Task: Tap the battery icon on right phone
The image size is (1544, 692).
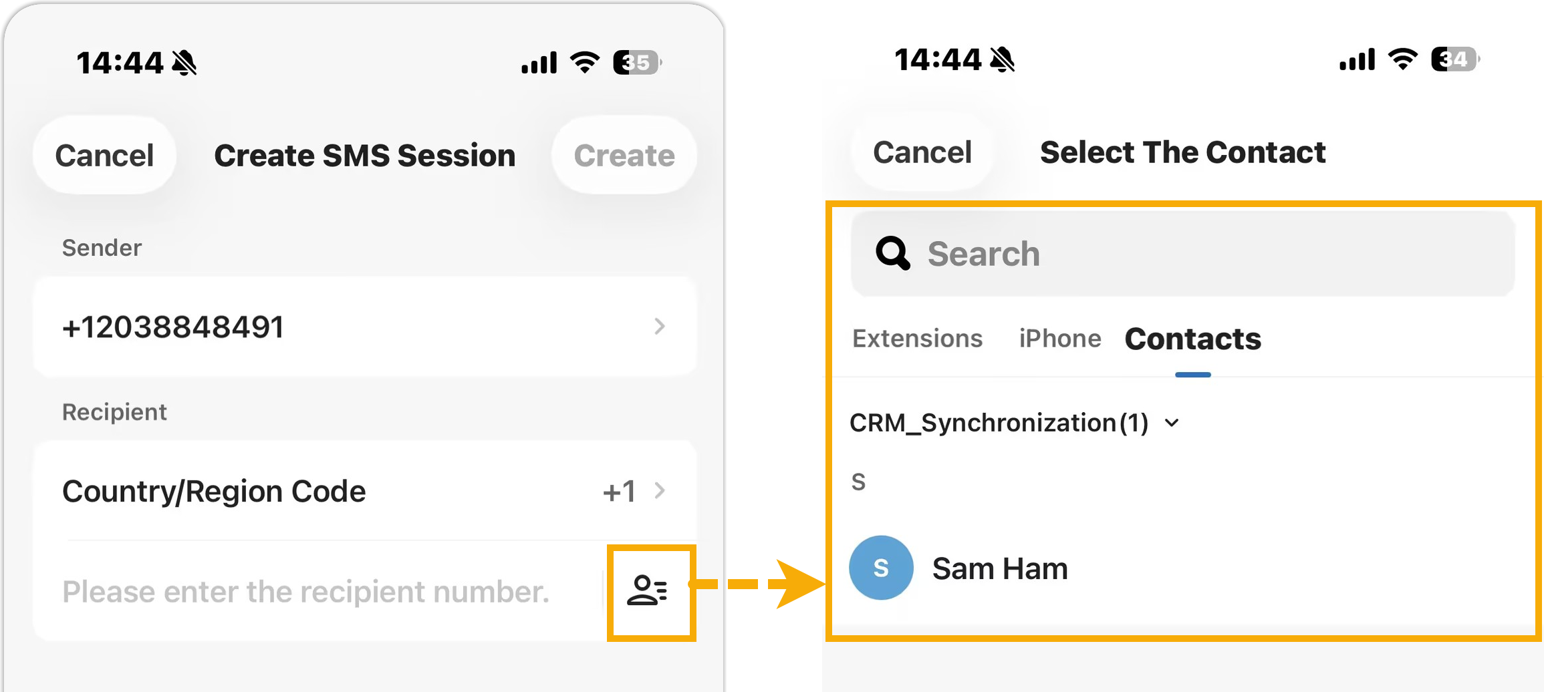Action: click(1455, 59)
